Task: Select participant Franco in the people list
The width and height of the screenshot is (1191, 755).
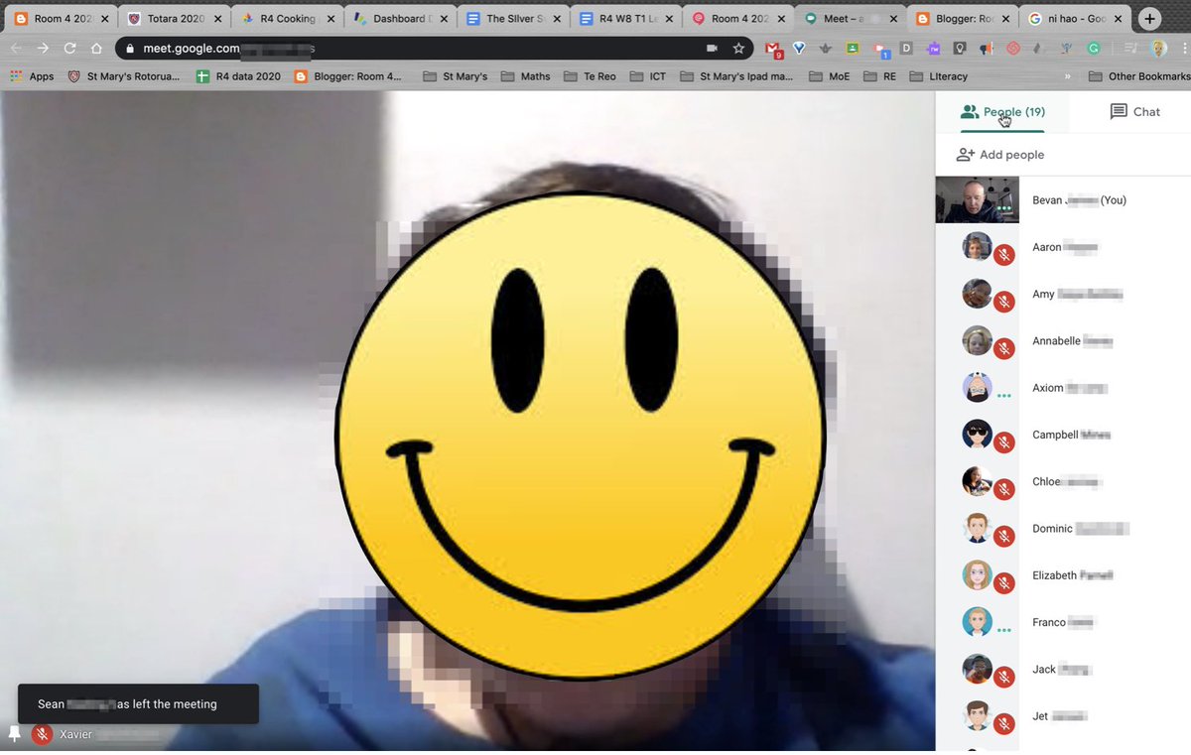Action: point(1063,622)
